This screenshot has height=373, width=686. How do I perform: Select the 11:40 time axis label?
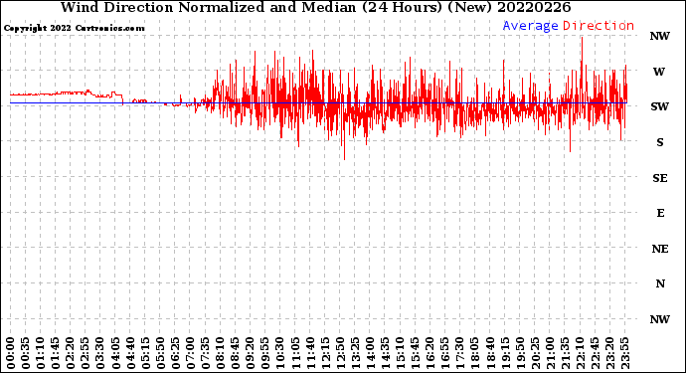pyautogui.click(x=310, y=353)
